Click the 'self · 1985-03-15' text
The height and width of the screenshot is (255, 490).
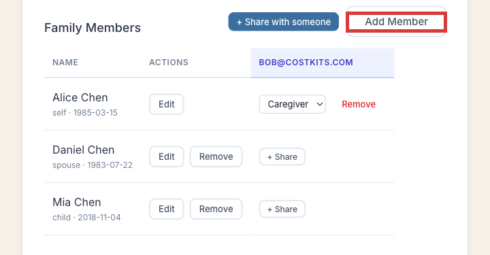tap(85, 113)
